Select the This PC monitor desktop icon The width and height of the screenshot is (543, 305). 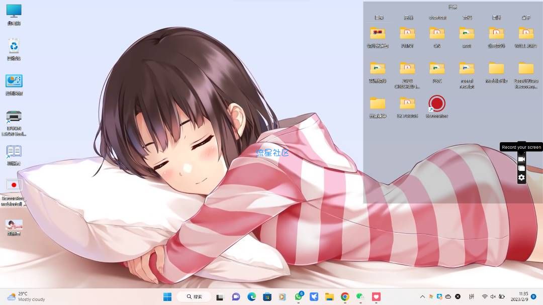pyautogui.click(x=14, y=15)
